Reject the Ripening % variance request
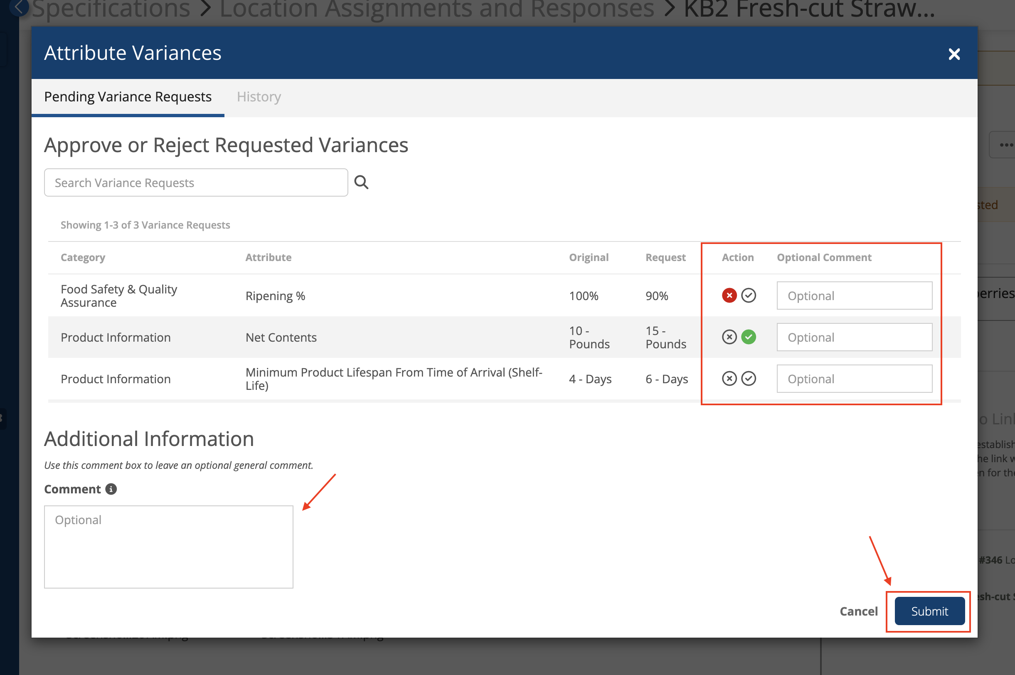This screenshot has height=675, width=1015. [x=729, y=295]
